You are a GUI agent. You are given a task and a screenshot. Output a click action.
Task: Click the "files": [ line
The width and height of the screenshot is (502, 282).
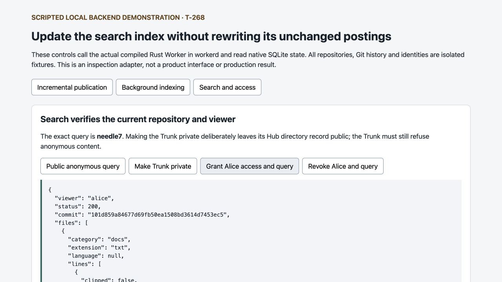coord(71,223)
